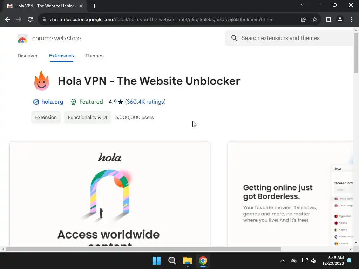Click the muted volume tray icon

314,261
